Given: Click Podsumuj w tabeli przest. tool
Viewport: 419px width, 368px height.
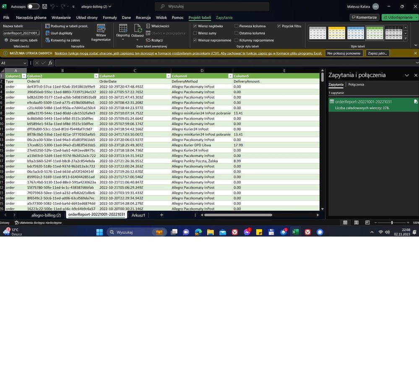Looking at the screenshot, I should click(x=67, y=26).
